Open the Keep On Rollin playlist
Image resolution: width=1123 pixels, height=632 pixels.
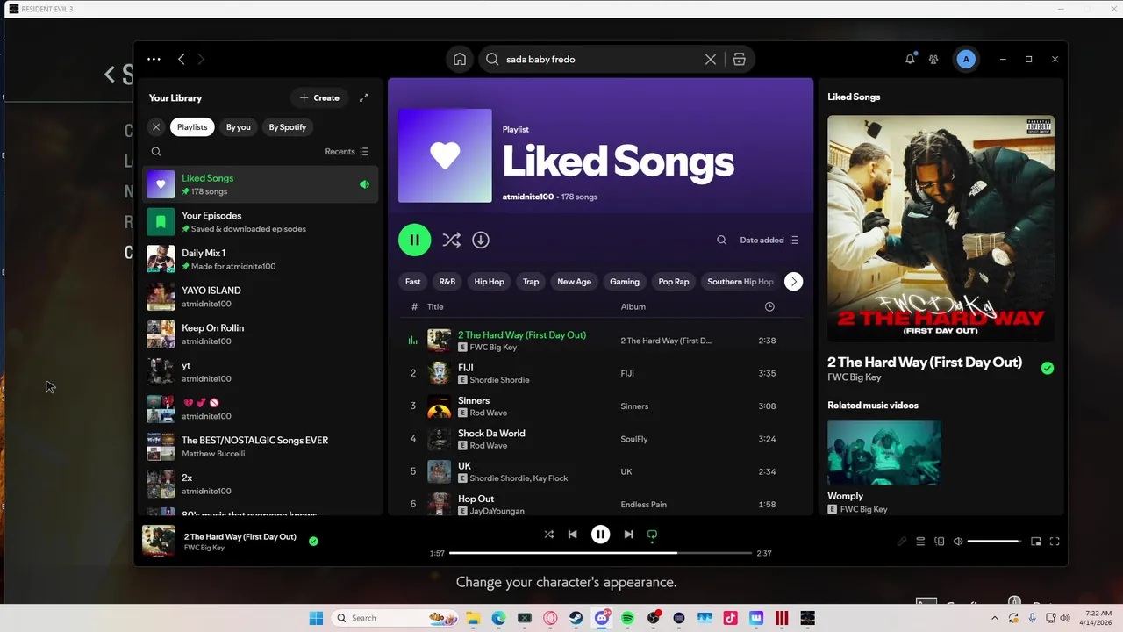click(x=261, y=334)
